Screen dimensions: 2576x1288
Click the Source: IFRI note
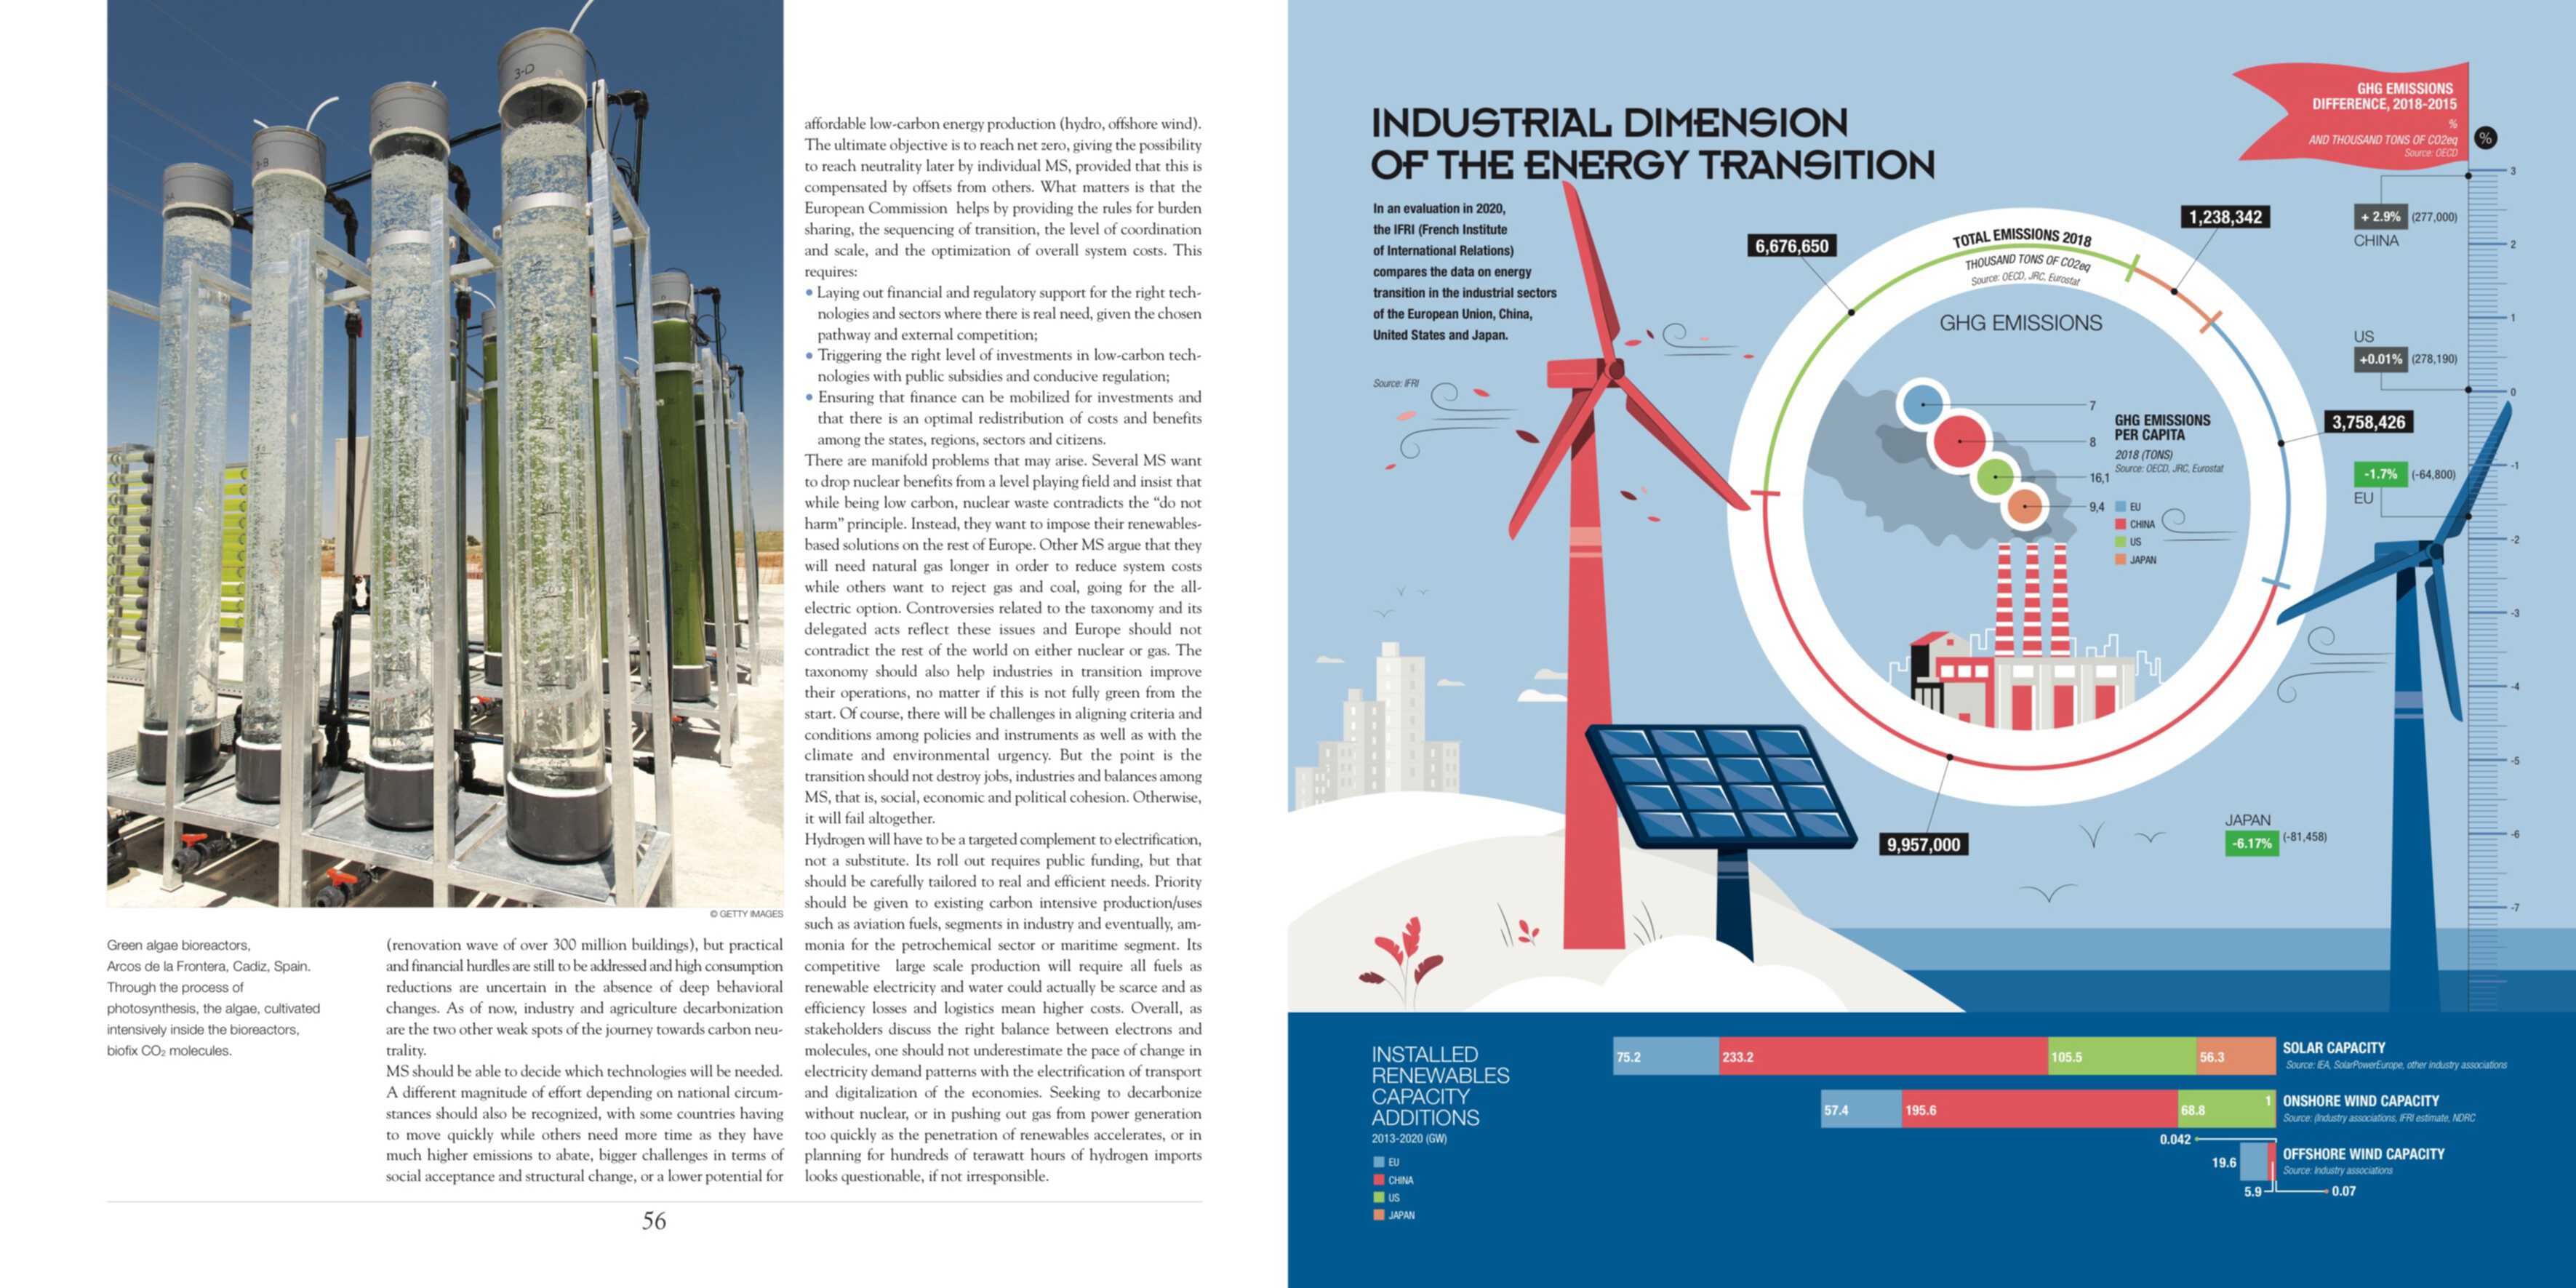1395,383
